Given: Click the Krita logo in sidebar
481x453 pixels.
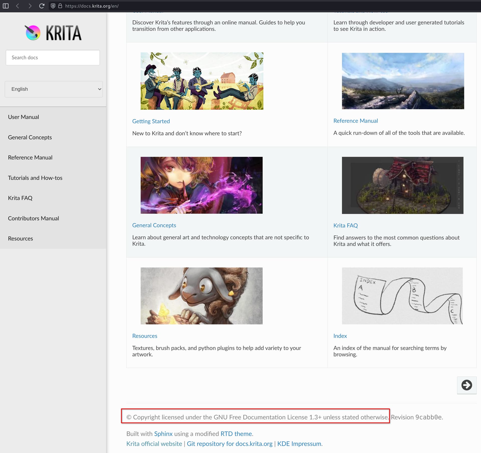Looking at the screenshot, I should coord(53,33).
